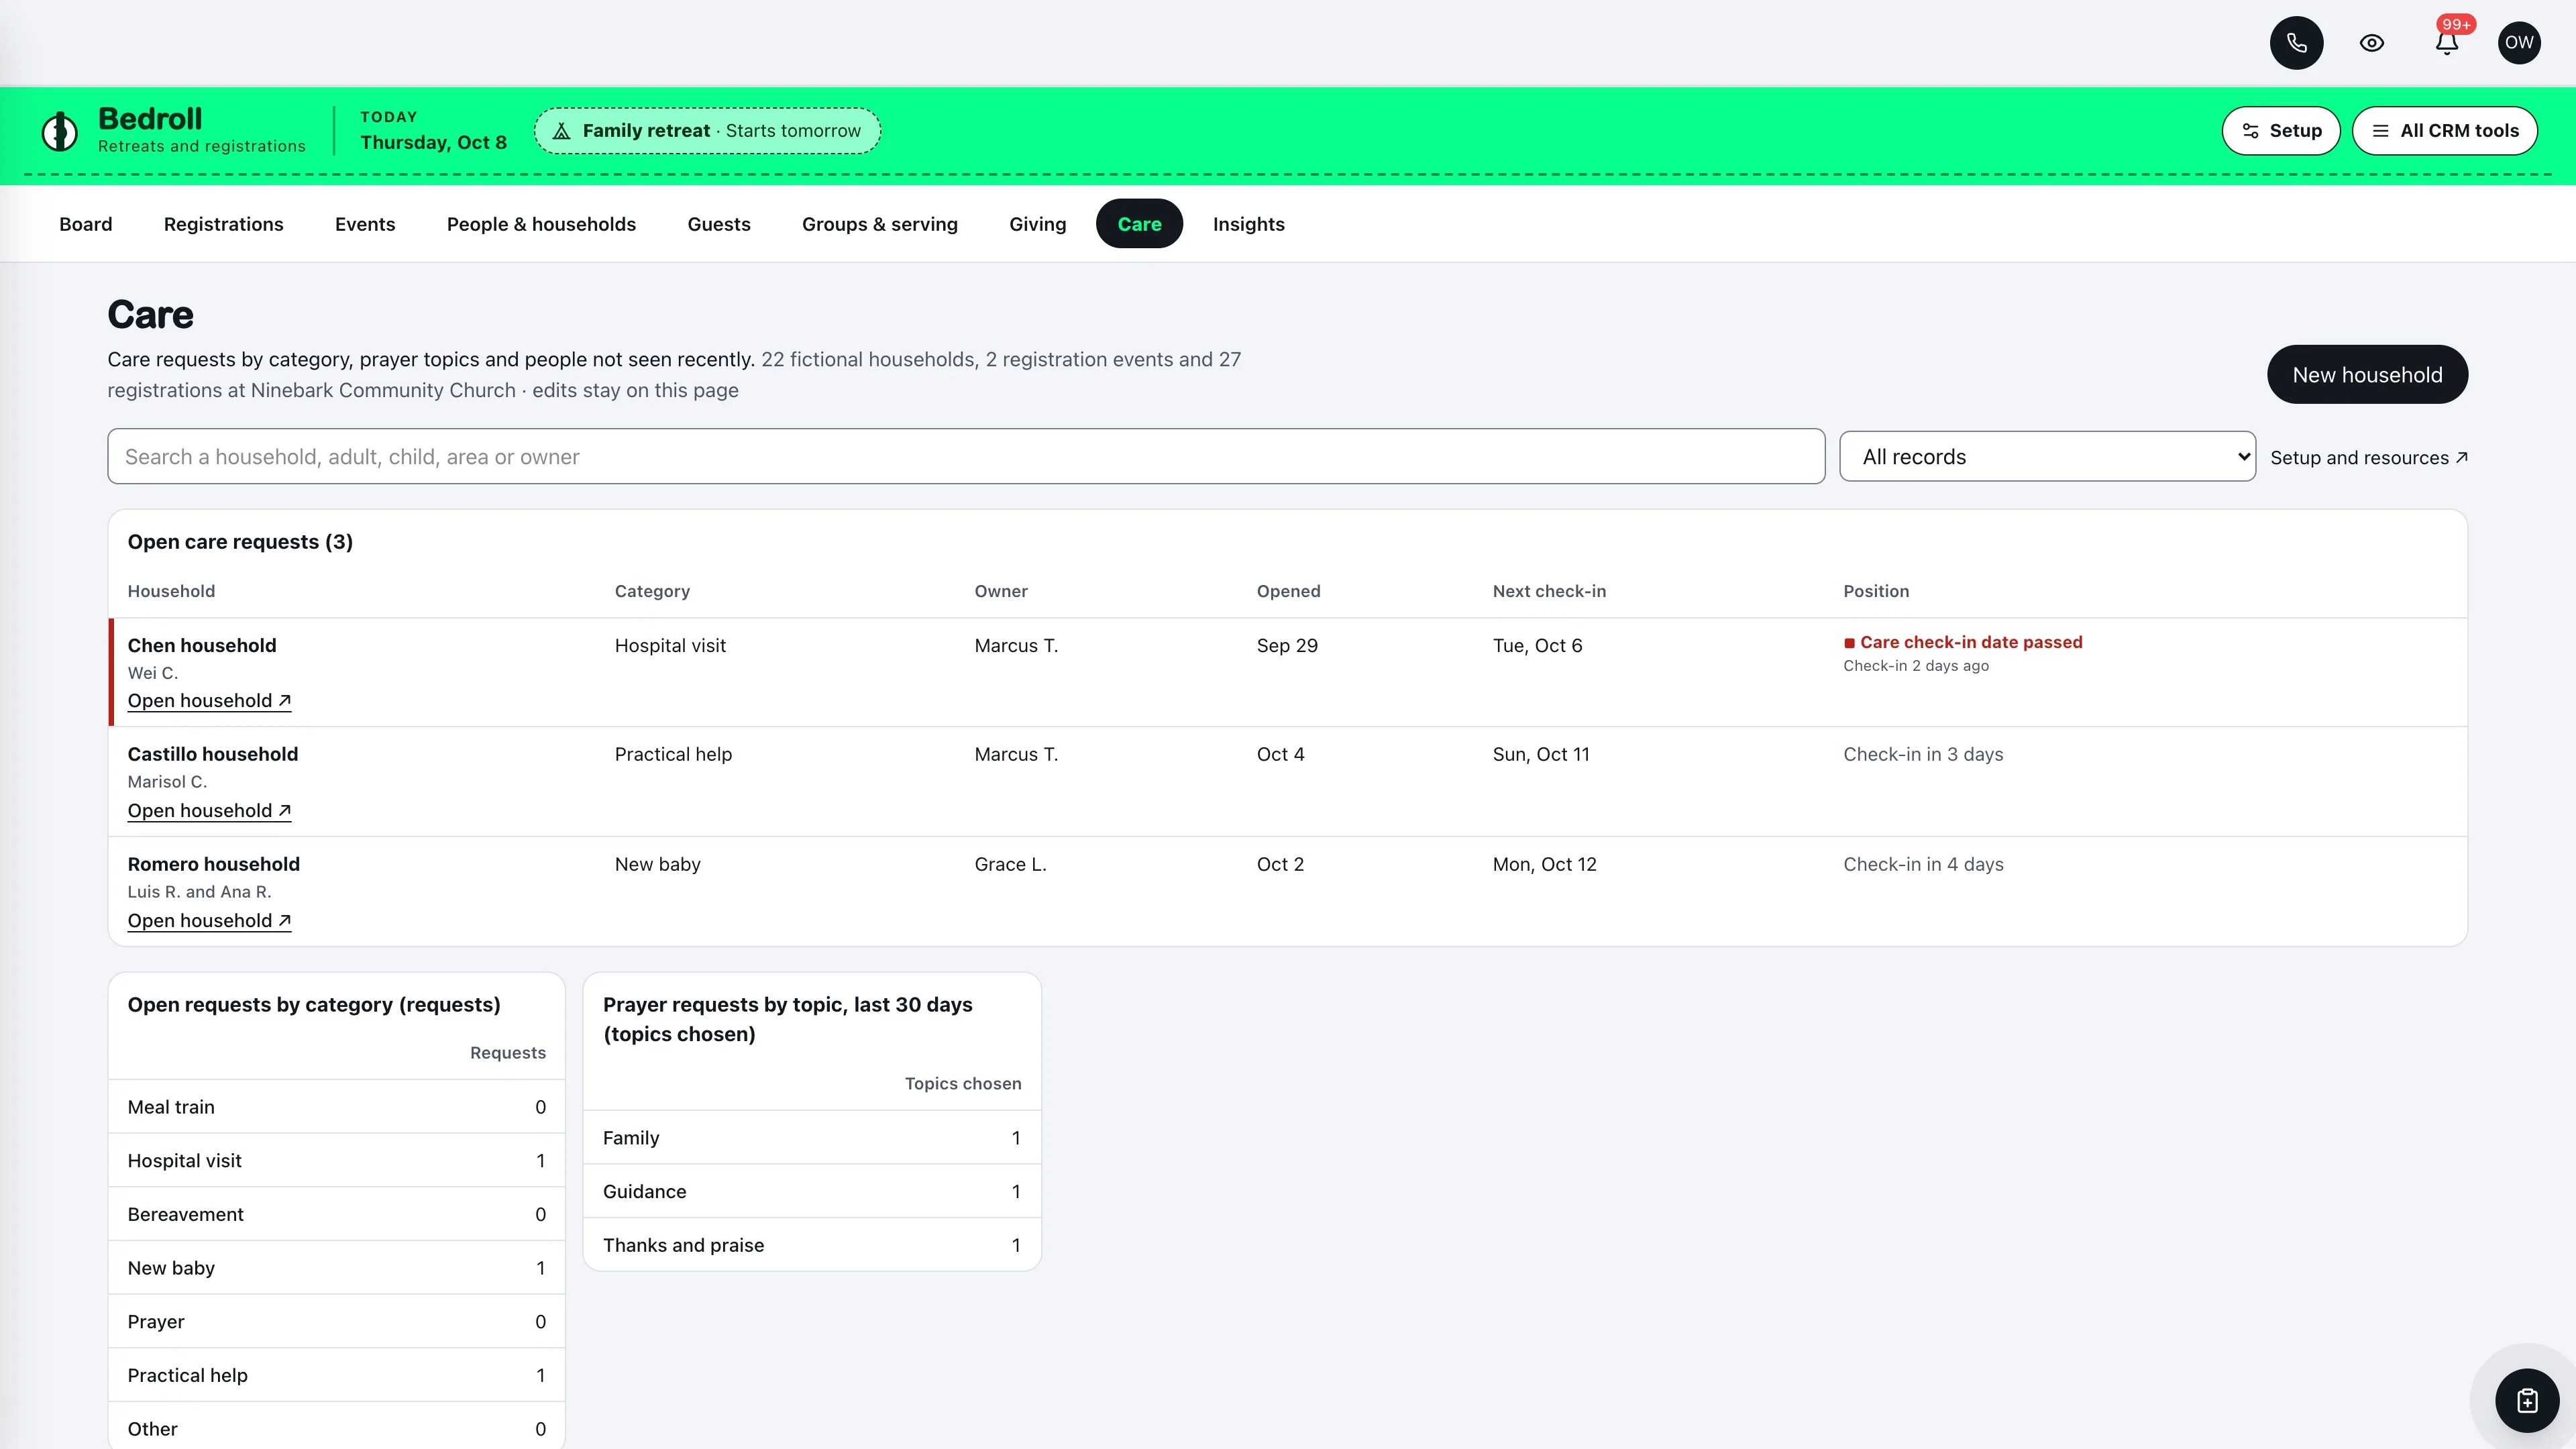The width and height of the screenshot is (2576, 1449).
Task: Open the Groups & serving tab
Action: pos(880,224)
